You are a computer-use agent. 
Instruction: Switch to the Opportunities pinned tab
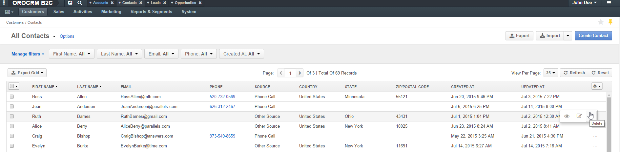185,3
